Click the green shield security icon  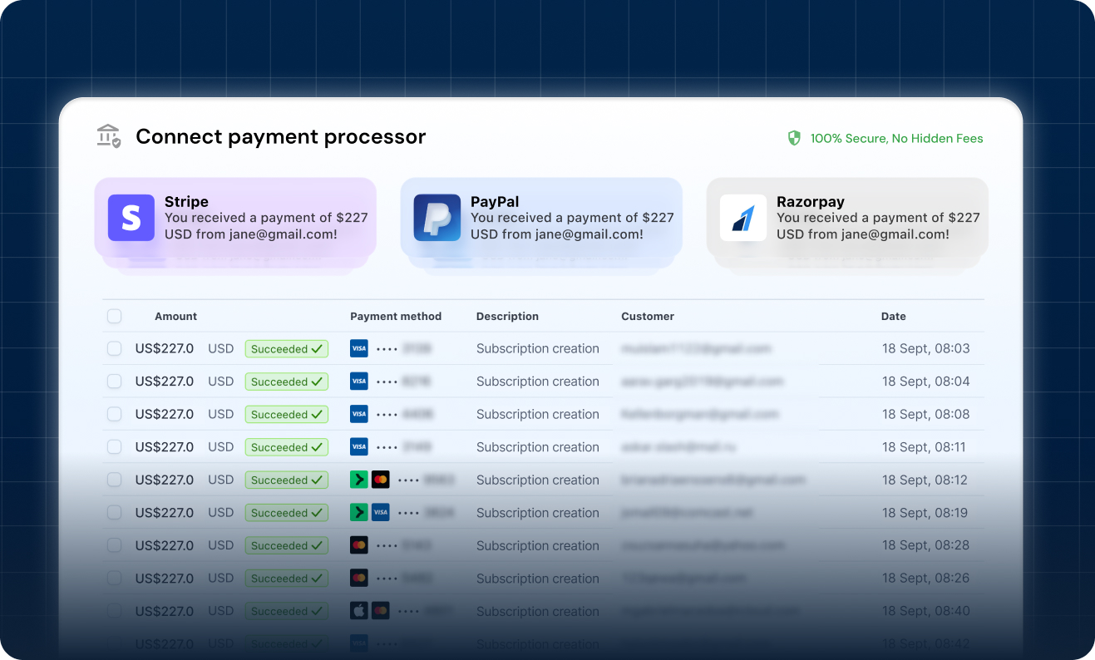click(794, 138)
